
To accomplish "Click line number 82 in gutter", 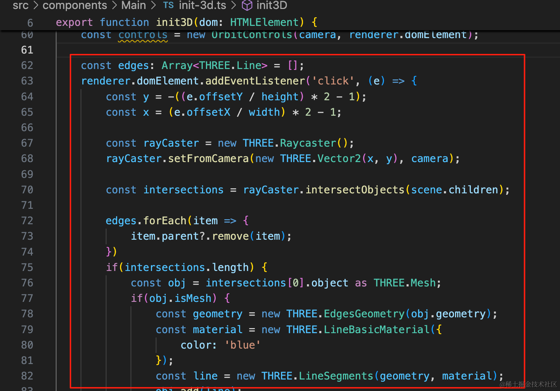I will point(27,376).
